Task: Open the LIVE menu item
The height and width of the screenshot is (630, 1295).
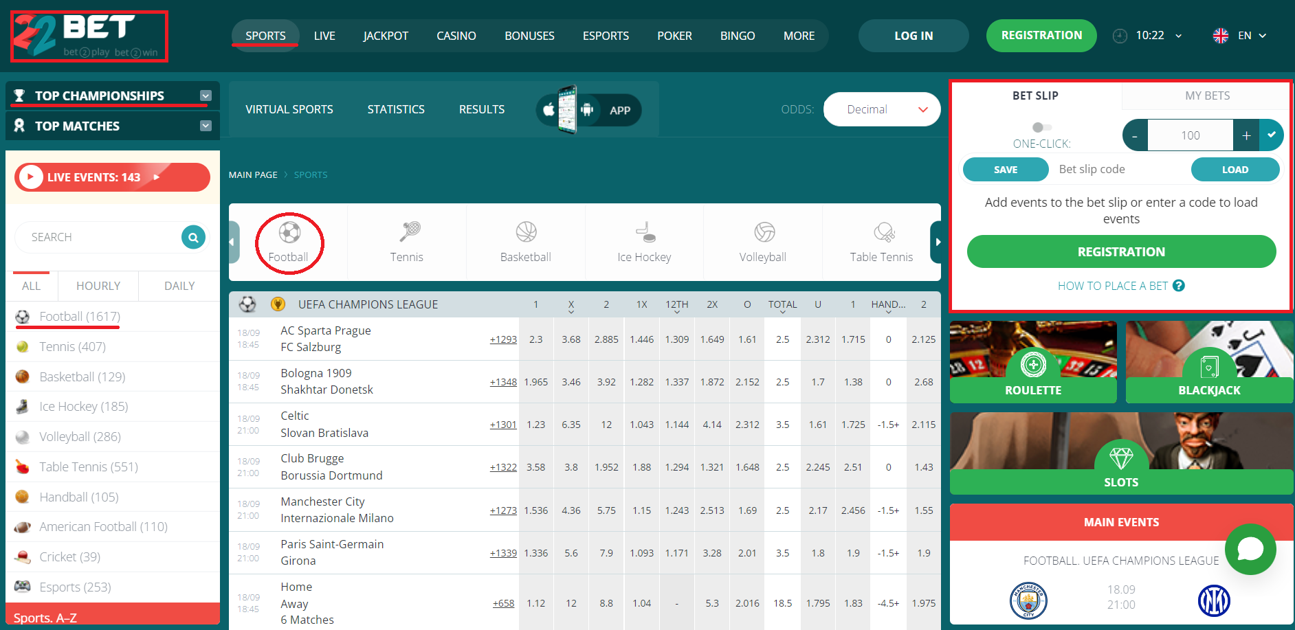Action: (x=324, y=36)
